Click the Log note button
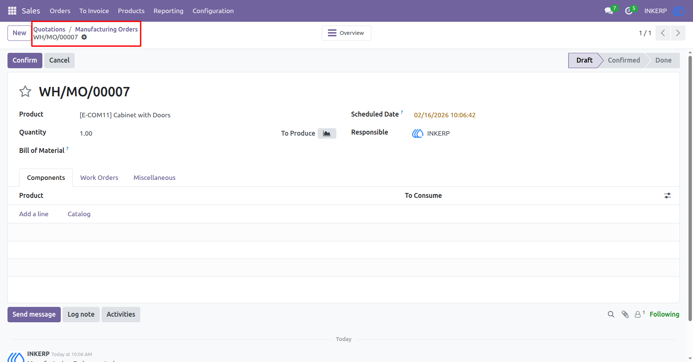693x362 pixels. click(x=81, y=314)
